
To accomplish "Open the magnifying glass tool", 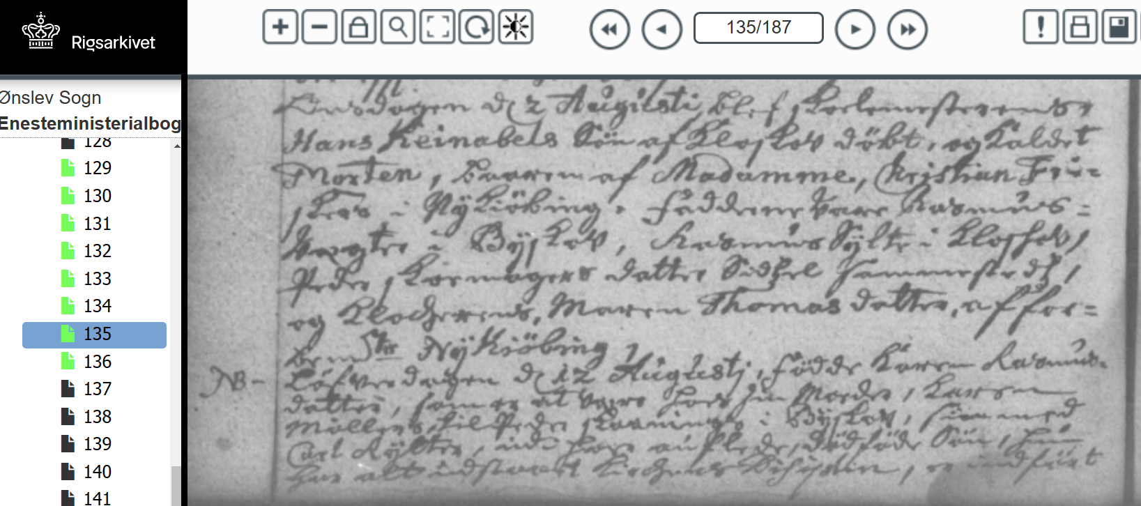I will tap(397, 27).
